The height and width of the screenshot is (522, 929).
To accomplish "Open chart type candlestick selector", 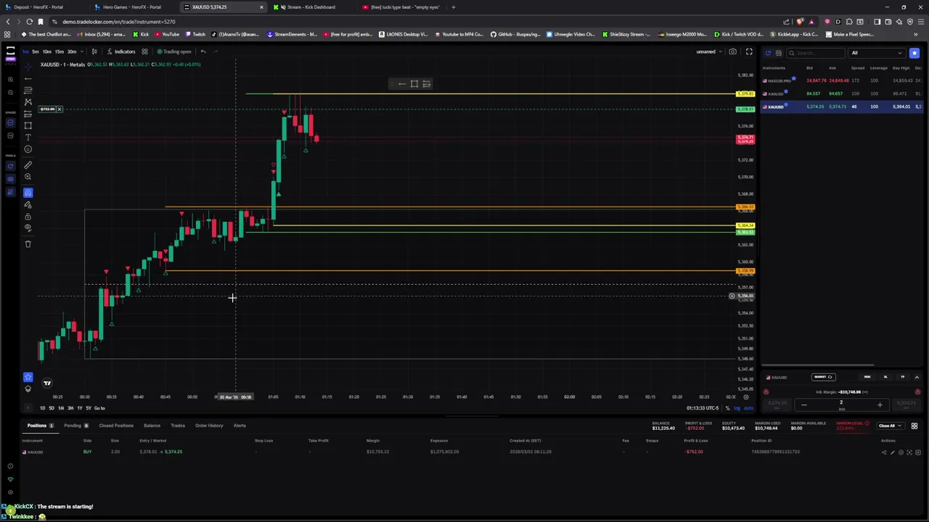I will 94,51.
